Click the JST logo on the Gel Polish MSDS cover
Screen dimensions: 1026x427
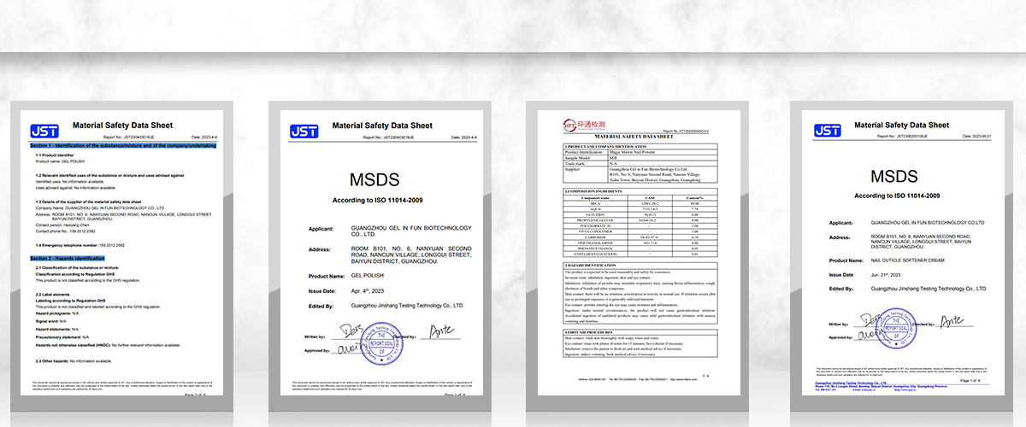pos(304,131)
